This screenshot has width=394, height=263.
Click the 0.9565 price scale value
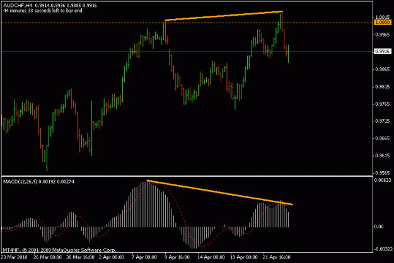click(383, 173)
